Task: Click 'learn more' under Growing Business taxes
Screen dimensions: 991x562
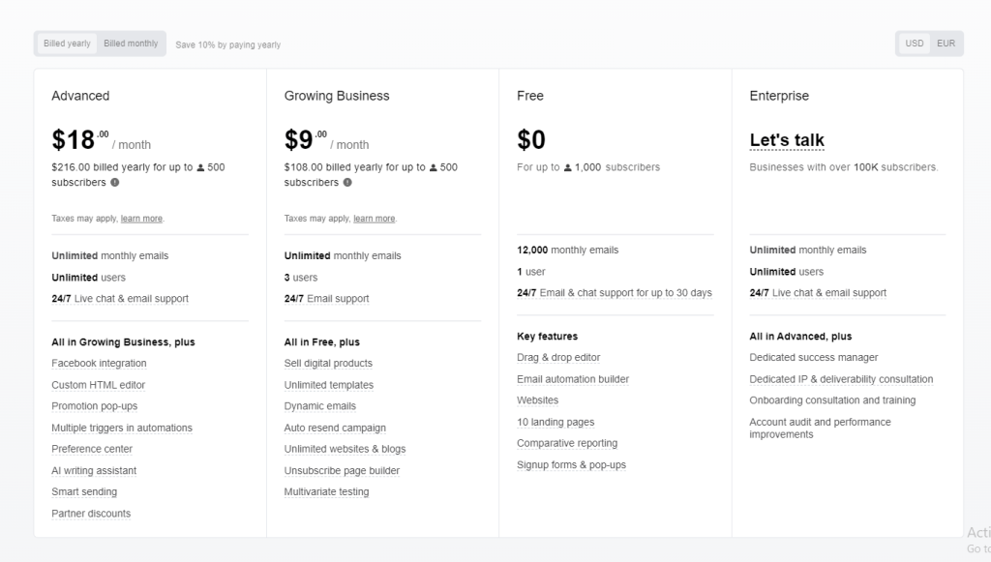Action: [374, 218]
